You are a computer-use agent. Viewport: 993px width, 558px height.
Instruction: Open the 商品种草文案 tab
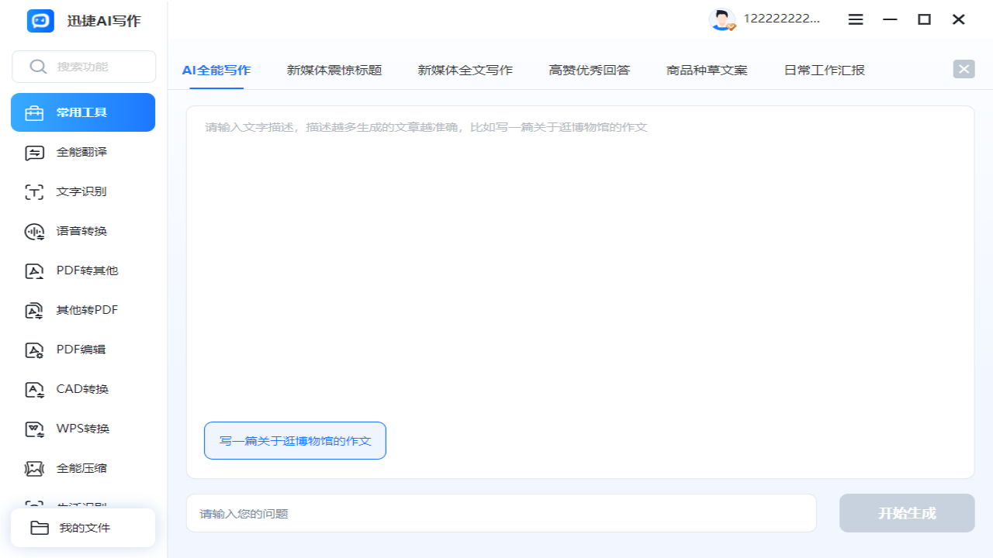coord(705,69)
